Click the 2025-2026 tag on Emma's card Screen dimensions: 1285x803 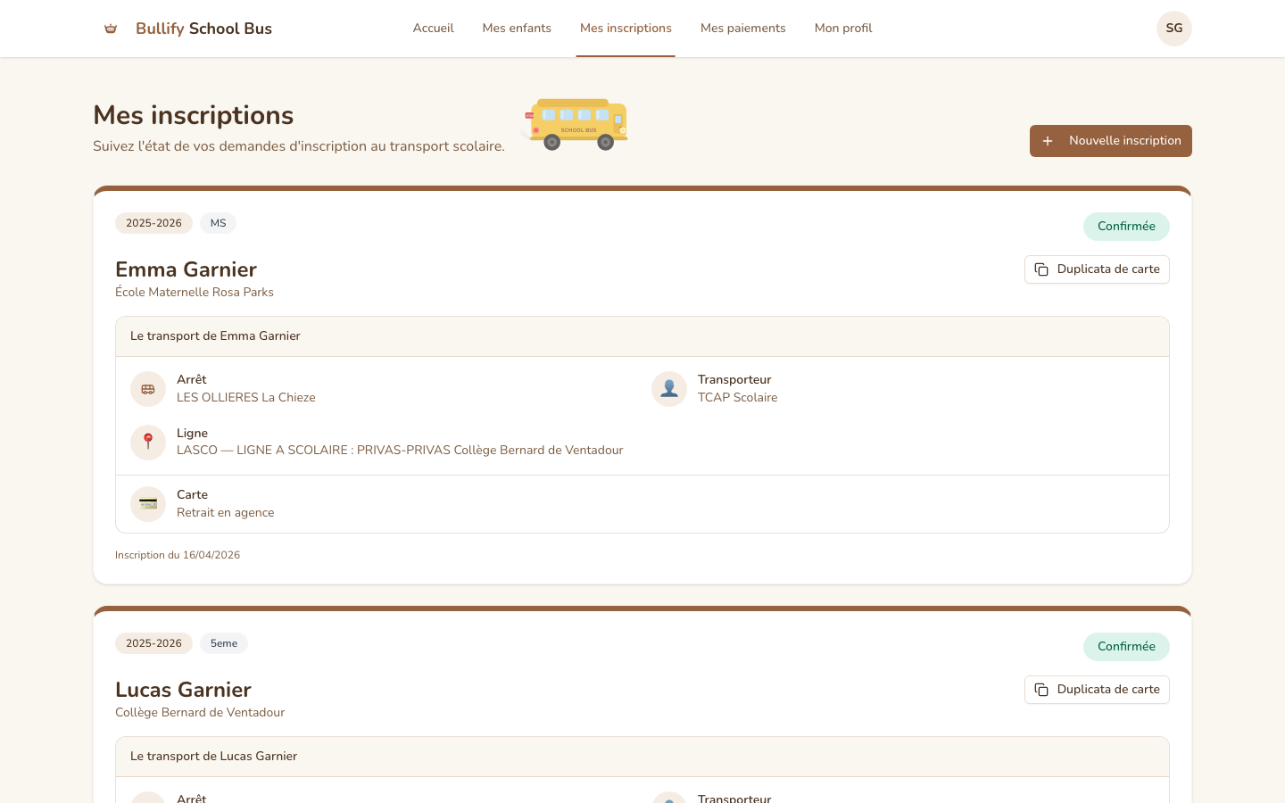point(153,223)
